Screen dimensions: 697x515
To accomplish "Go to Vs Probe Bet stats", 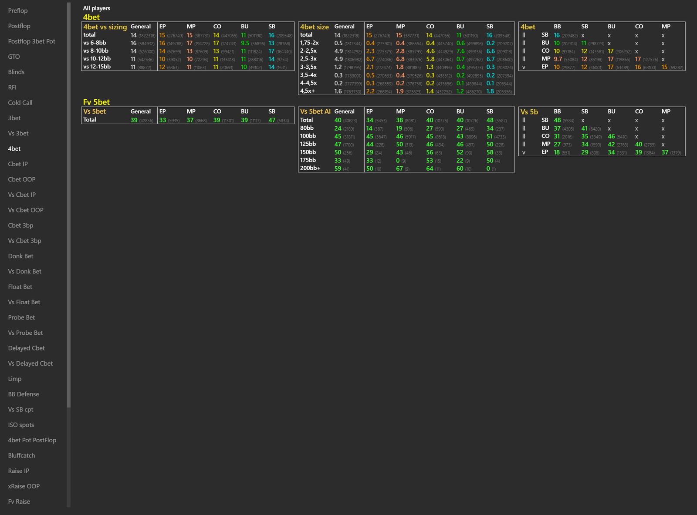I will tap(25, 333).
